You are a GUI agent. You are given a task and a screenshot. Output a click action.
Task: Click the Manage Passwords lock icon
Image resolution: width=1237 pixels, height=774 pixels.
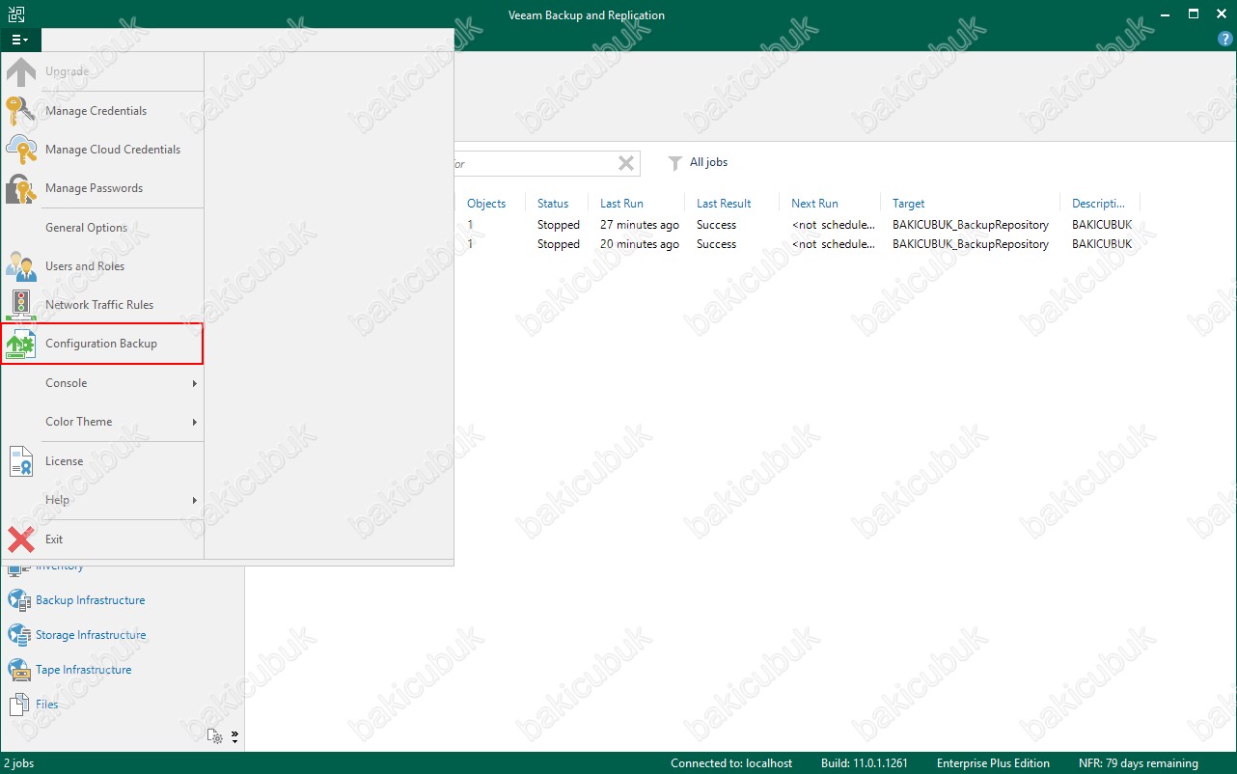[21, 188]
